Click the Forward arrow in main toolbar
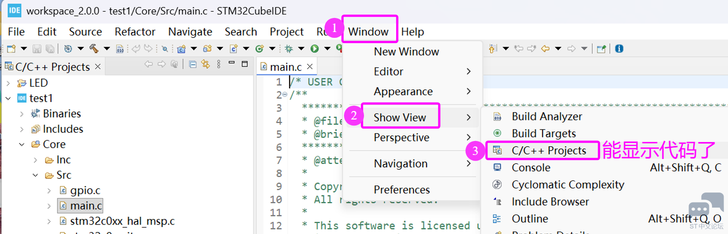 [x=571, y=48]
